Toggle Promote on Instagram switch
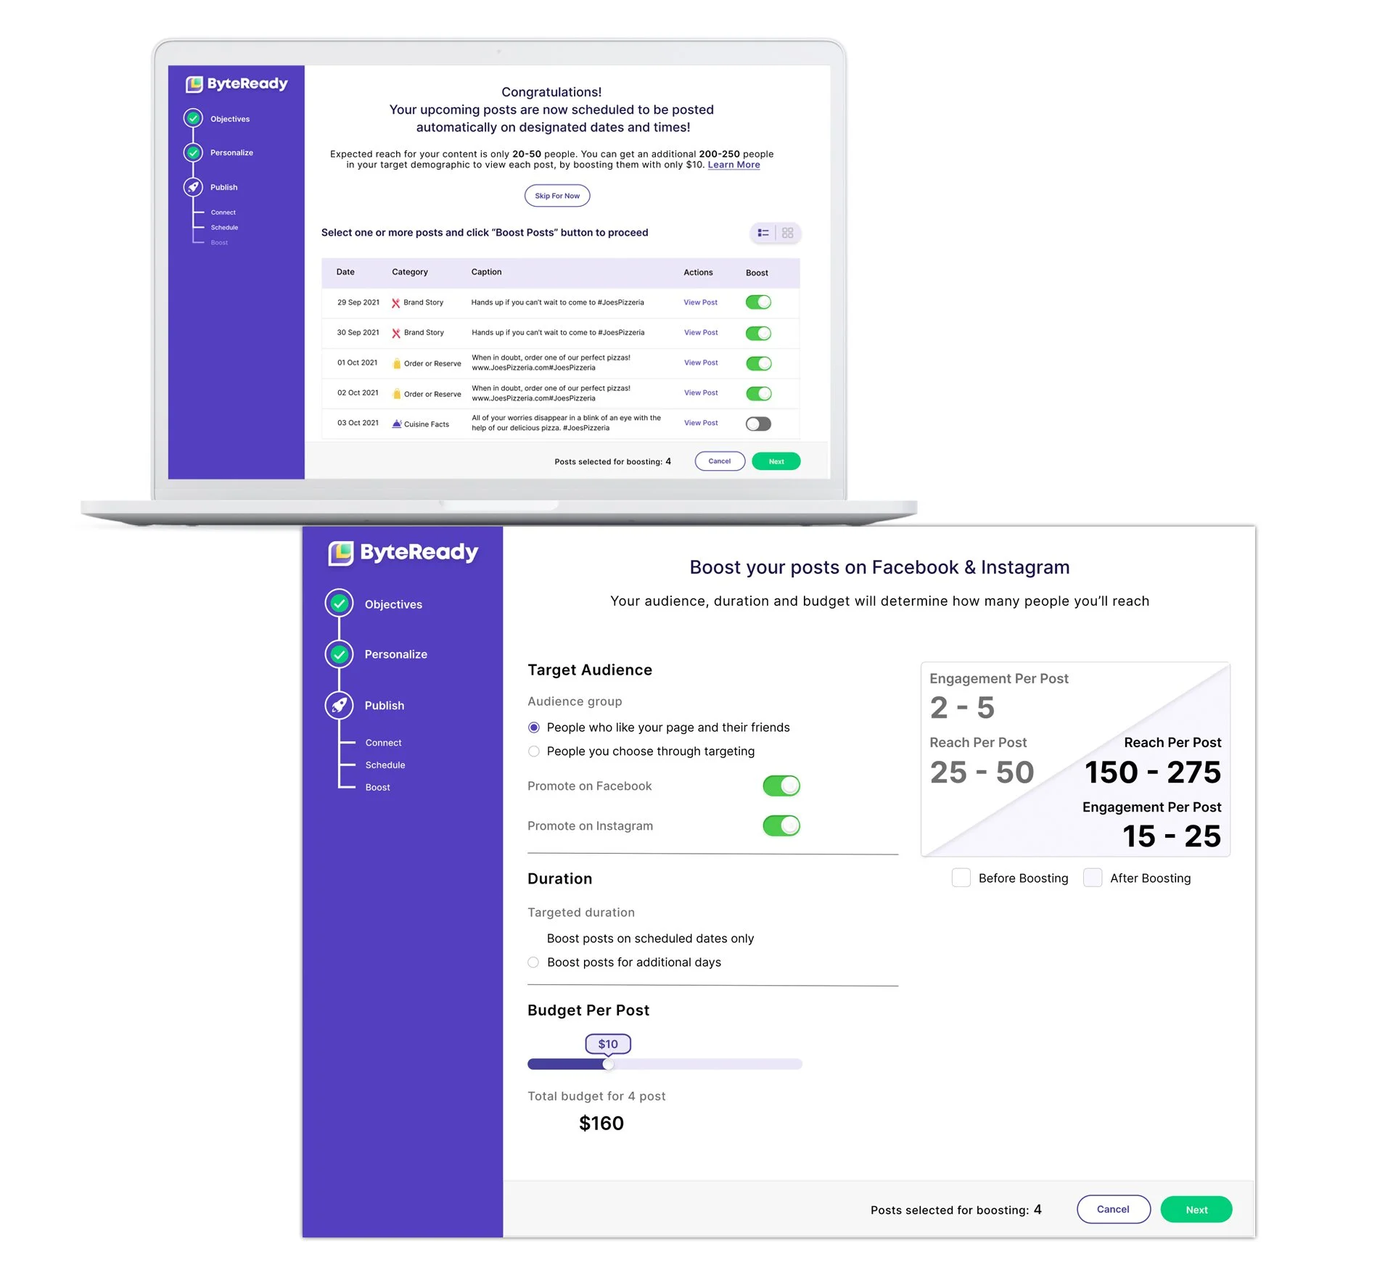 click(781, 825)
